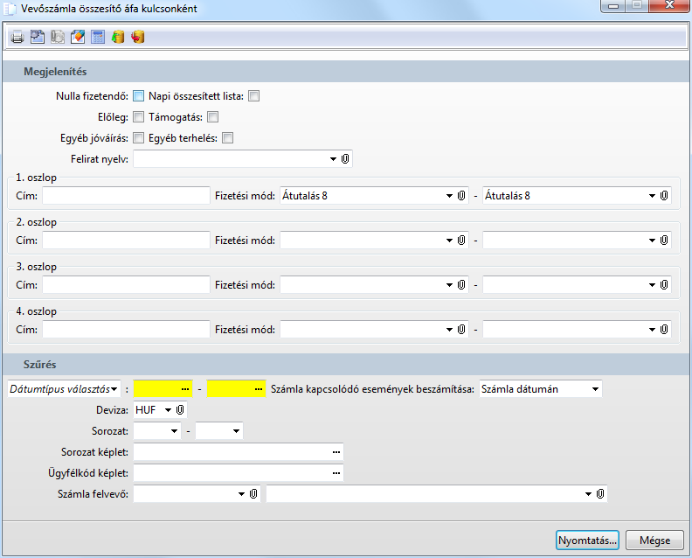Screen dimensions: 692x558
Task: Click the printer icon in the toolbar
Action: tap(17, 37)
